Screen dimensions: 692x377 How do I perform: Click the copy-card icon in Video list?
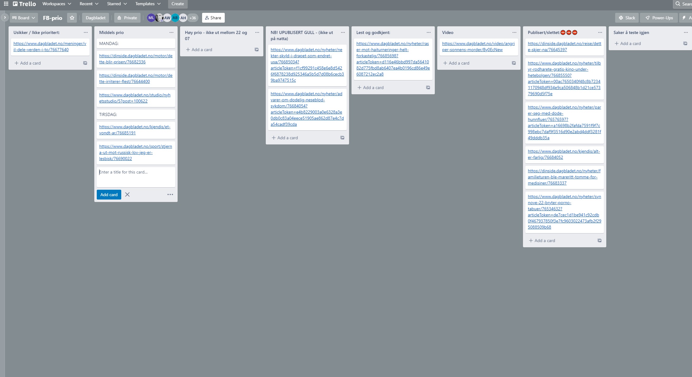(514, 63)
